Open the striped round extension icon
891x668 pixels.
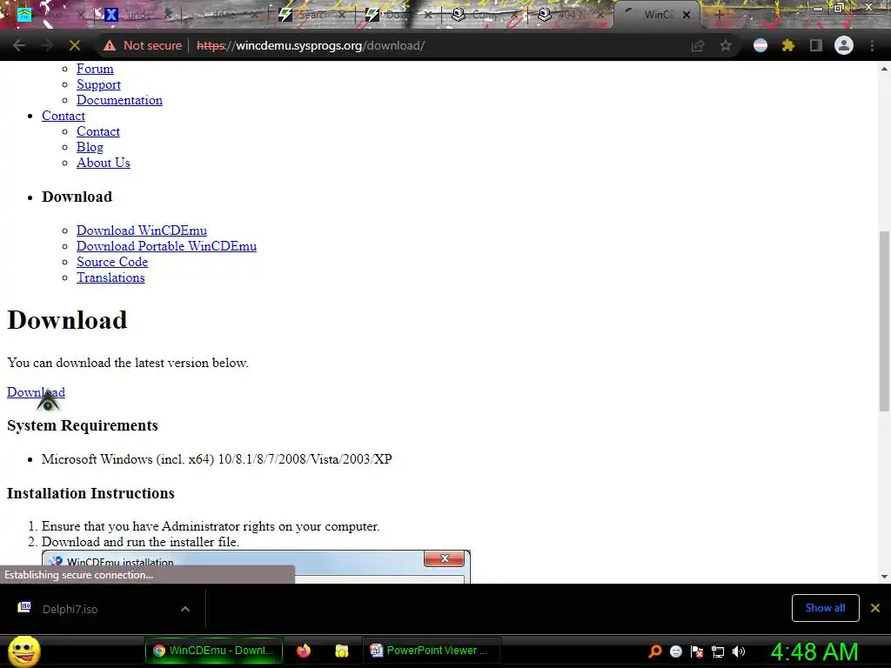[760, 45]
